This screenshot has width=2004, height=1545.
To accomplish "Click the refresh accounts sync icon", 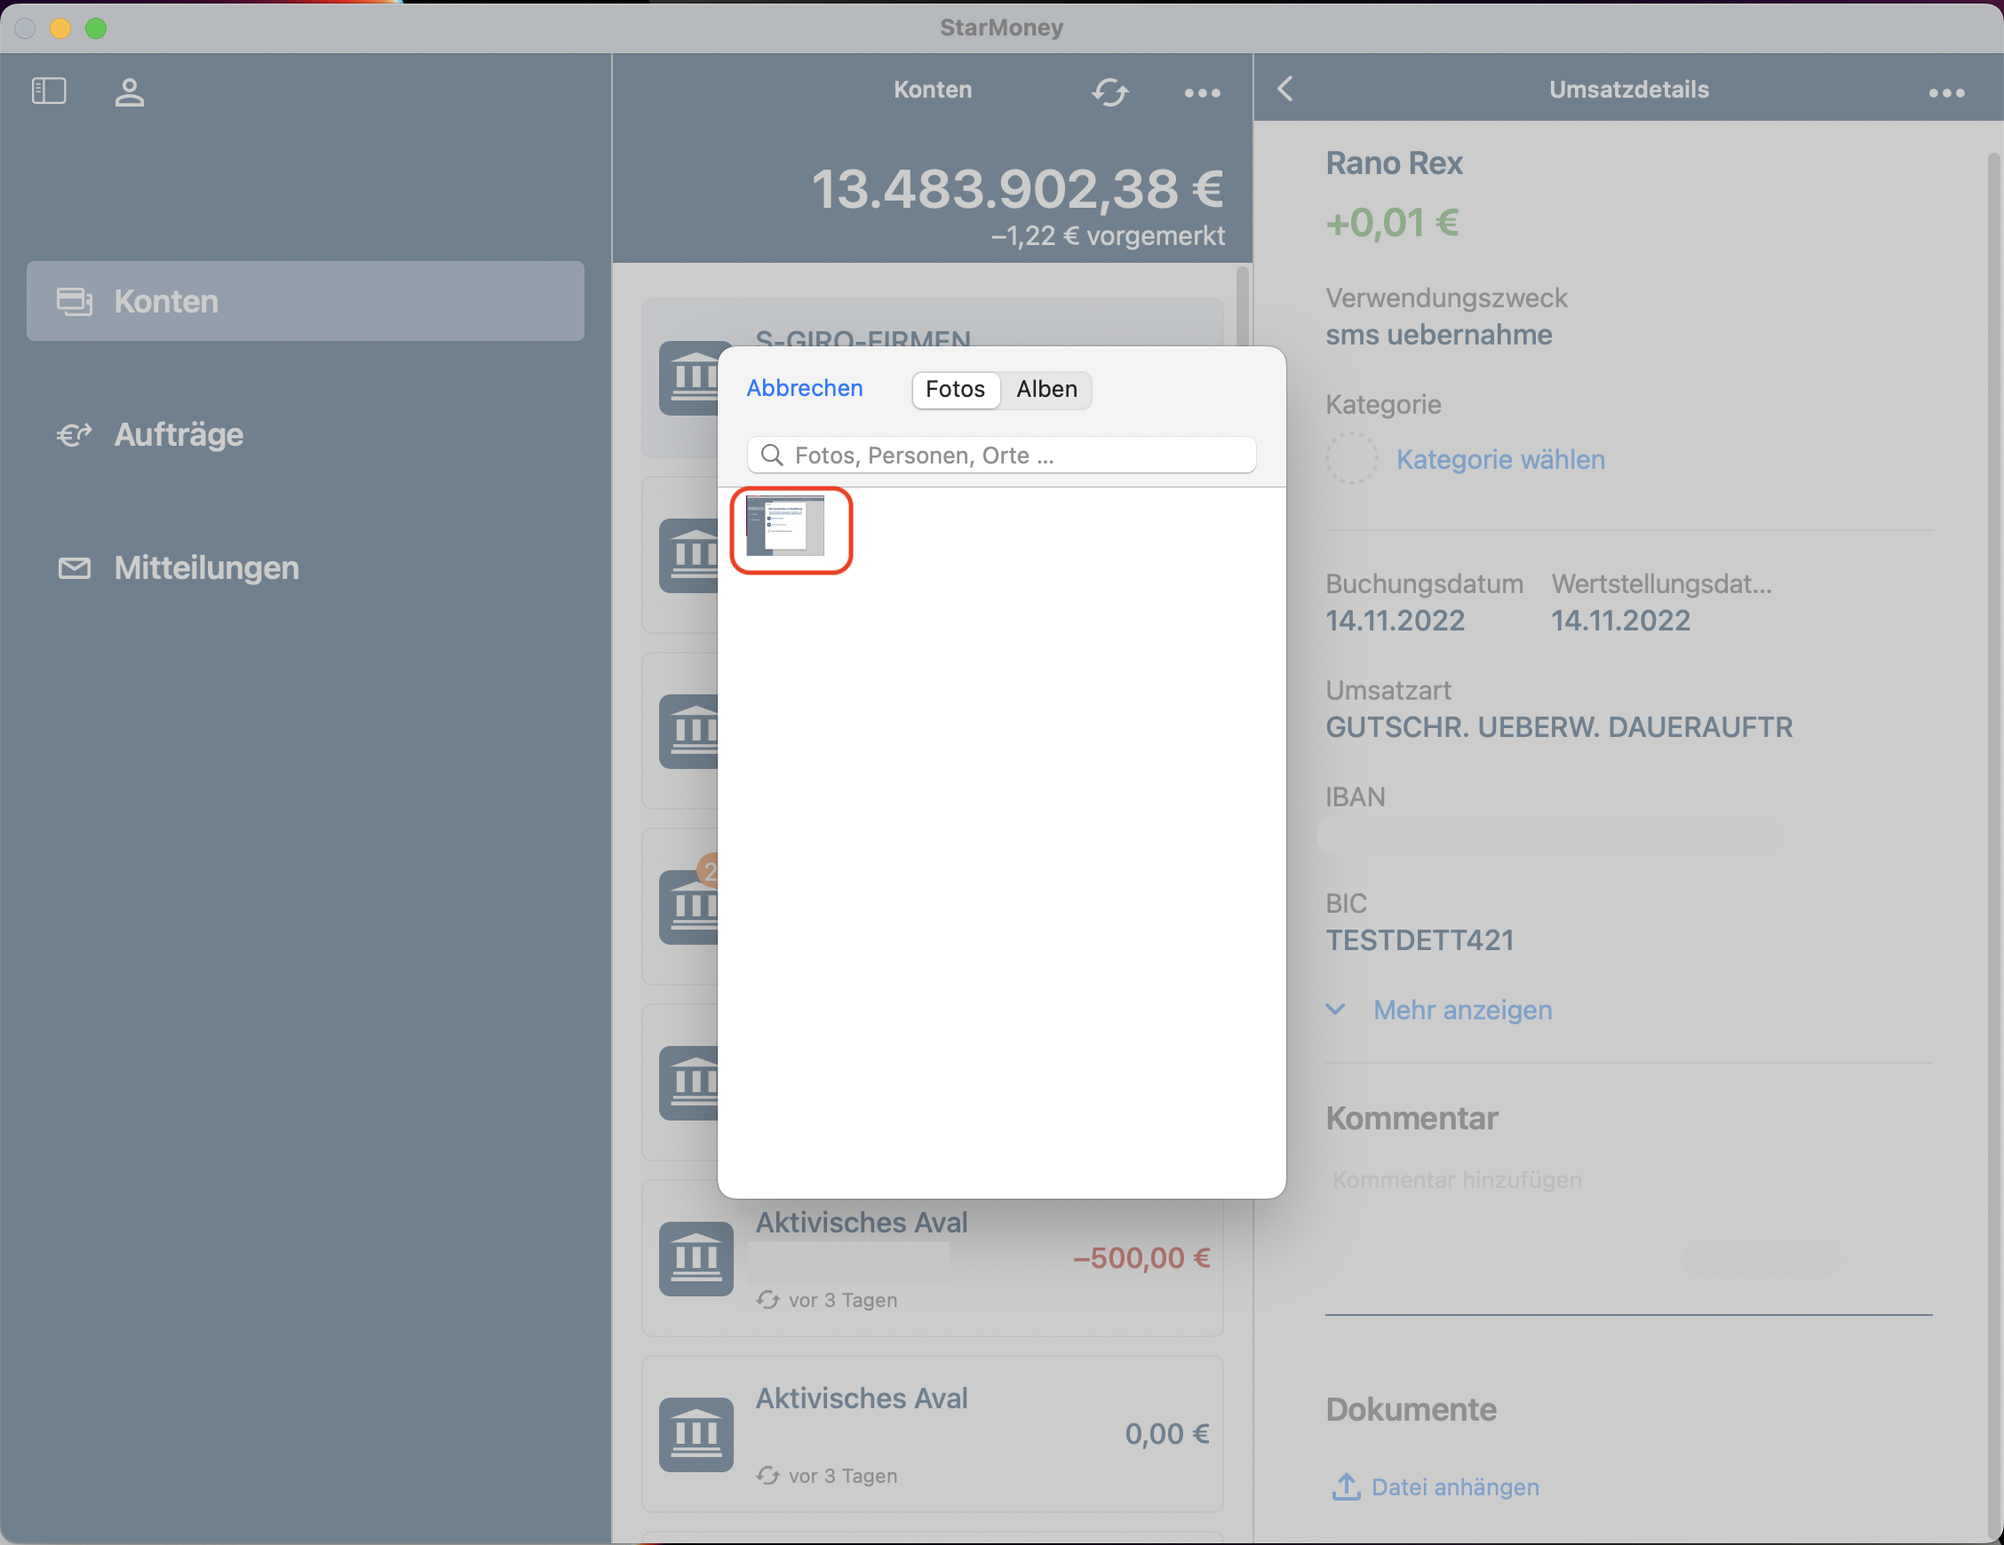I will pos(1109,91).
